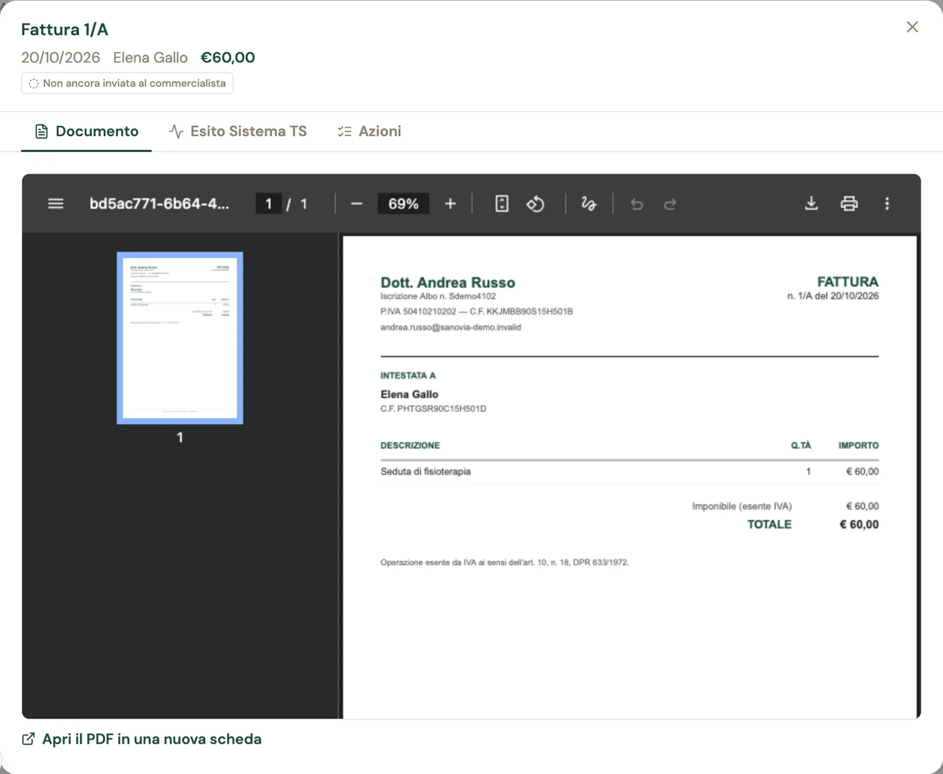Click the undo arrow in PDF toolbar
The width and height of the screenshot is (943, 774).
(x=637, y=204)
